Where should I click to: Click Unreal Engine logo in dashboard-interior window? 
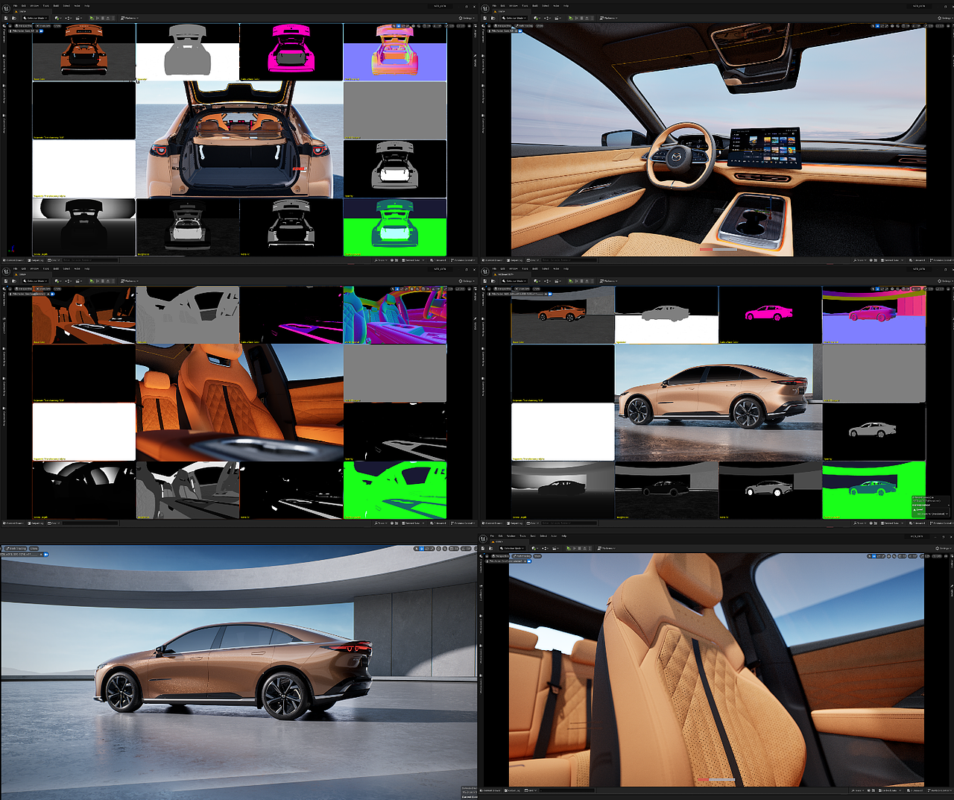(485, 8)
